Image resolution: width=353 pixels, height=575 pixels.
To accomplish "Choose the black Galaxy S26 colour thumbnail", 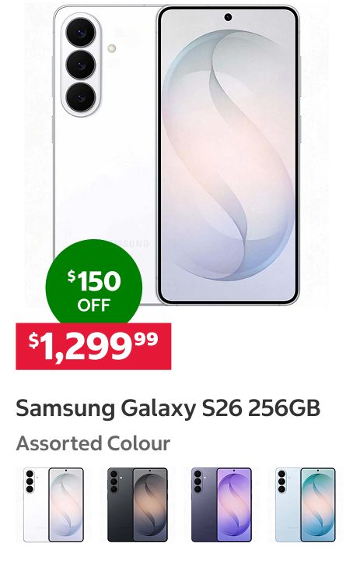I will click(137, 505).
